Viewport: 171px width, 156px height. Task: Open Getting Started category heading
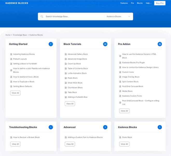point(18,44)
